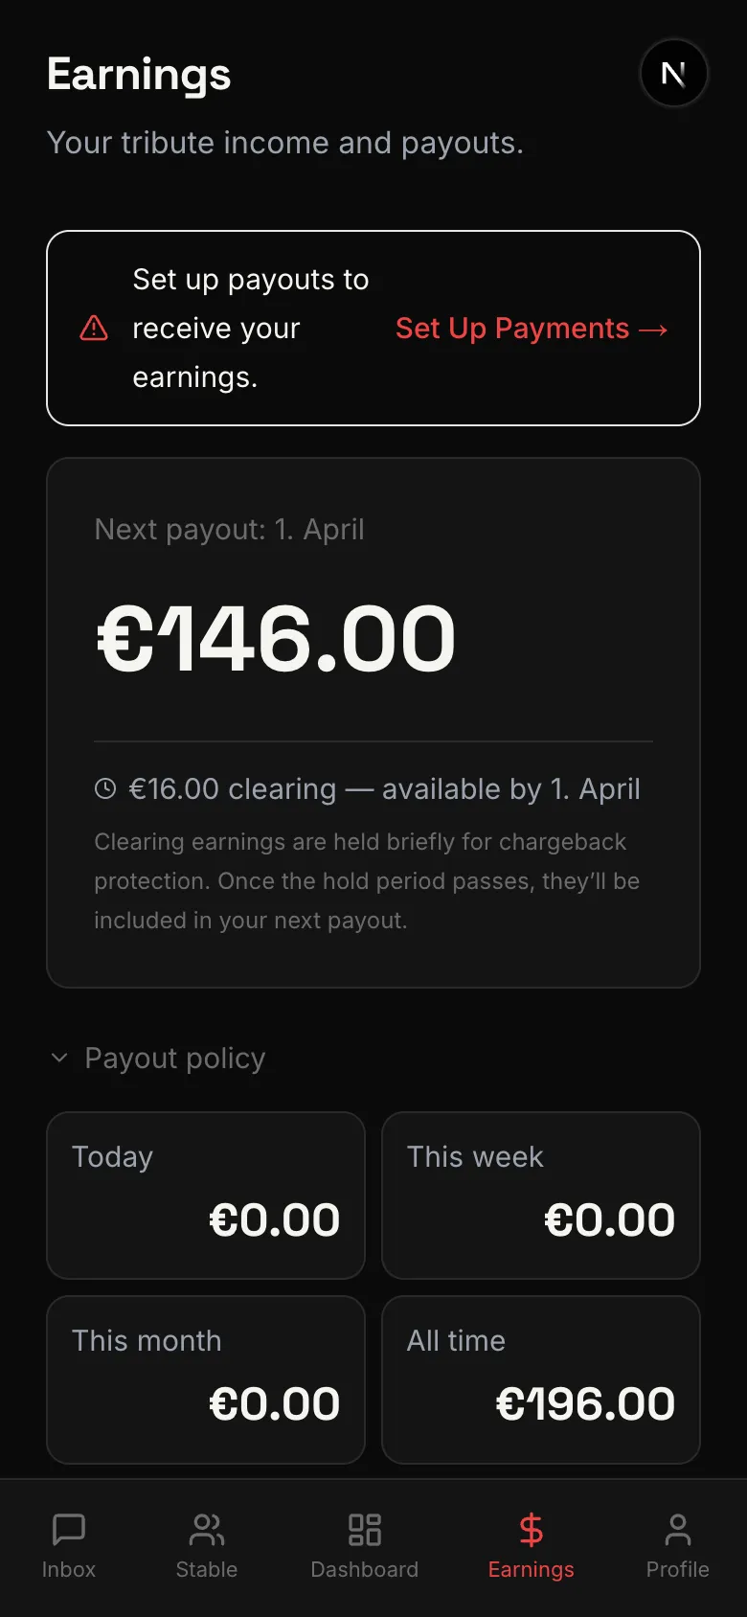The width and height of the screenshot is (747, 1617).
Task: Click the red warning triangle icon
Action: click(x=94, y=328)
